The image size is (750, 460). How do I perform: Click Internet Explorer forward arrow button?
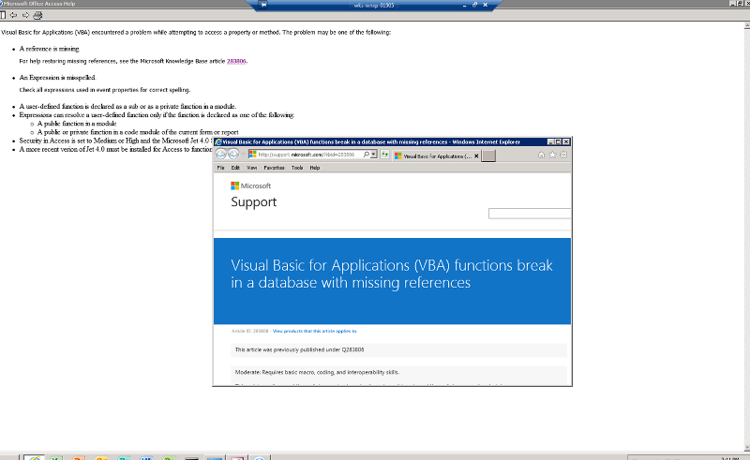pos(232,154)
